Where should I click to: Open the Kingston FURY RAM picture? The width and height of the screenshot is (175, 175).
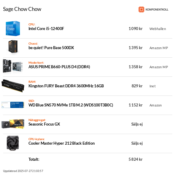click(x=13, y=86)
